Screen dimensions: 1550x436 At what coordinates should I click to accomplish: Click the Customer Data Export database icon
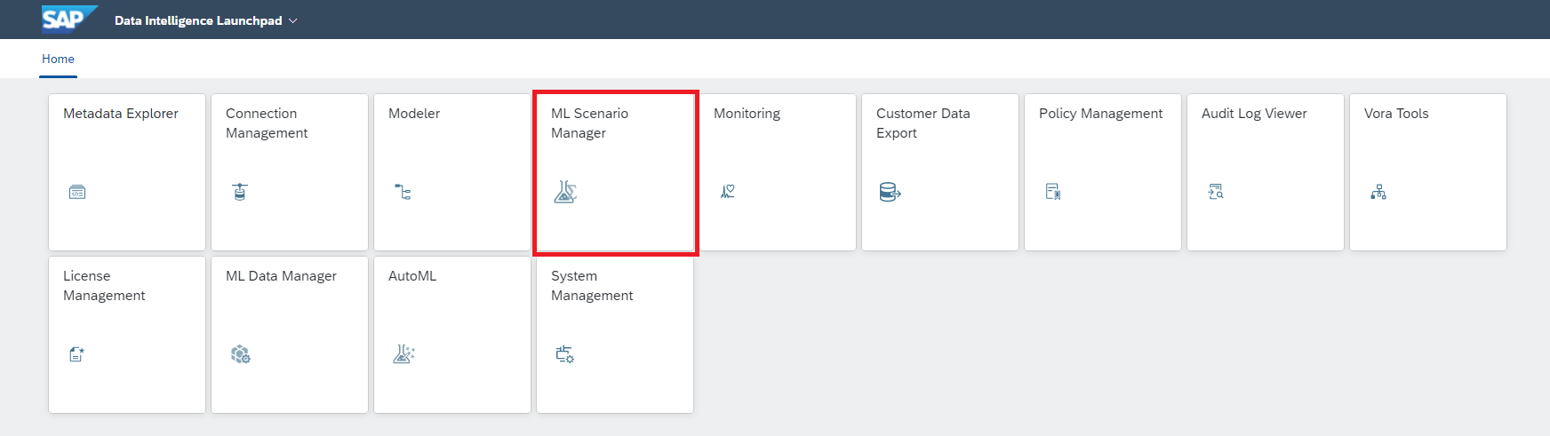(x=890, y=192)
